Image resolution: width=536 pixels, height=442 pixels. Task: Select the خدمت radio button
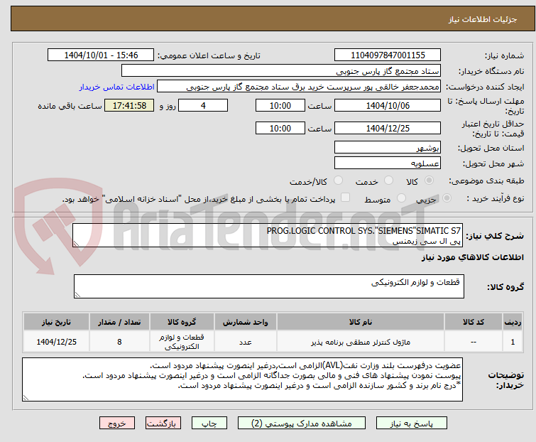pyautogui.click(x=388, y=180)
